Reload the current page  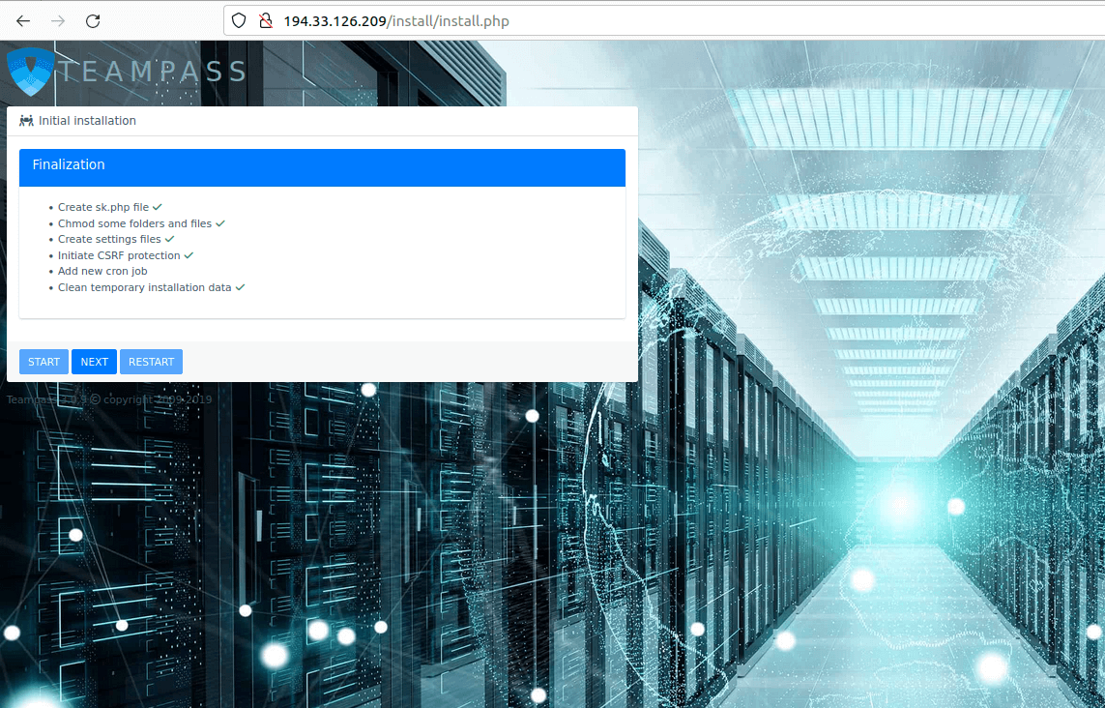(93, 21)
